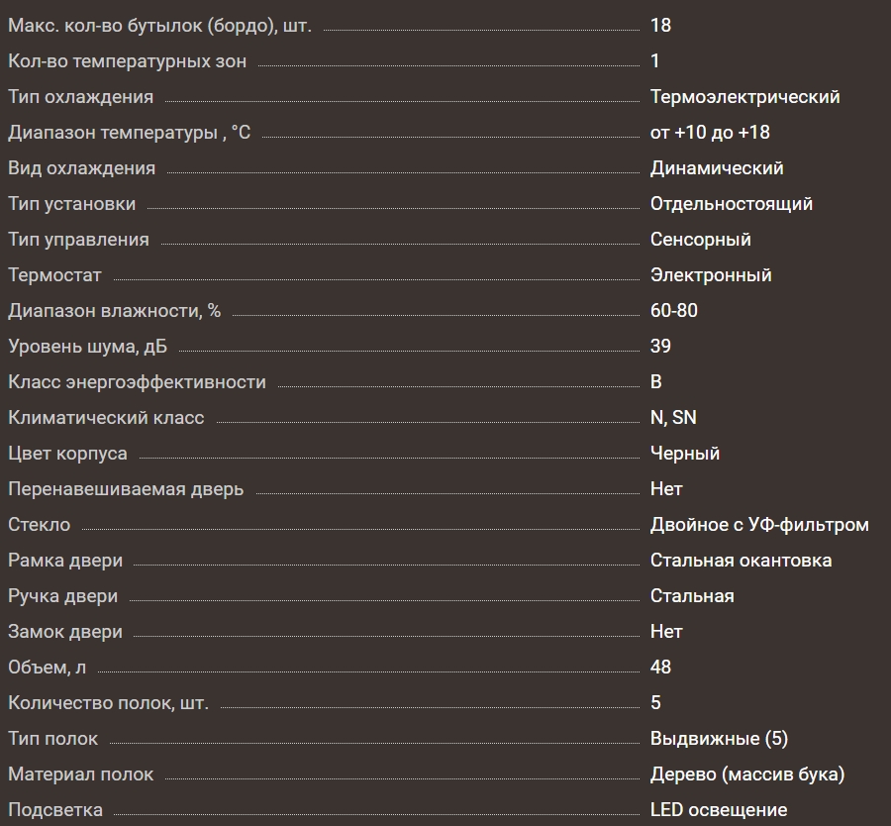Click the 'Черный' body color value
The height and width of the screenshot is (826, 891).
tap(685, 454)
